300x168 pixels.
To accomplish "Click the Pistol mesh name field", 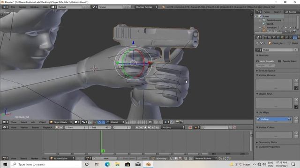I will [x=278, y=50].
